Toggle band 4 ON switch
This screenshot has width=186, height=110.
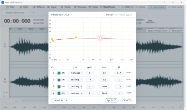pos(59,93)
